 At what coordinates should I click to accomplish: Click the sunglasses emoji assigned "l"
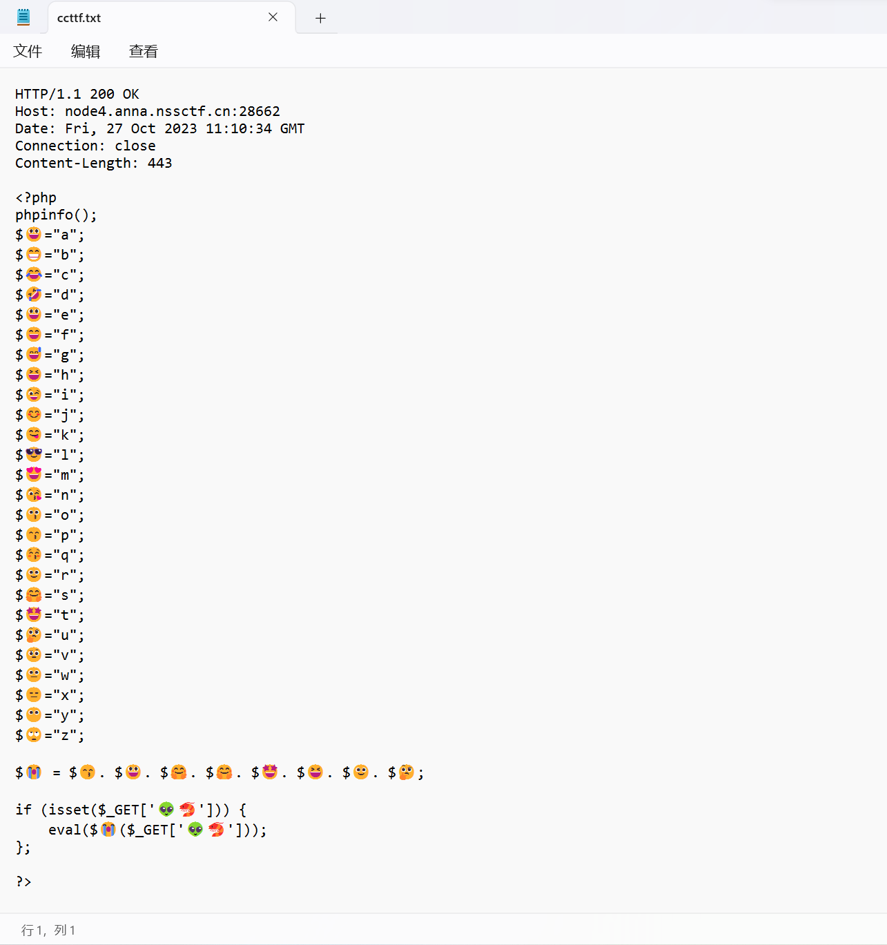coord(34,454)
